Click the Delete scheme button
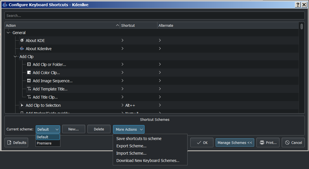The width and height of the screenshot is (309, 169). tap(99, 129)
